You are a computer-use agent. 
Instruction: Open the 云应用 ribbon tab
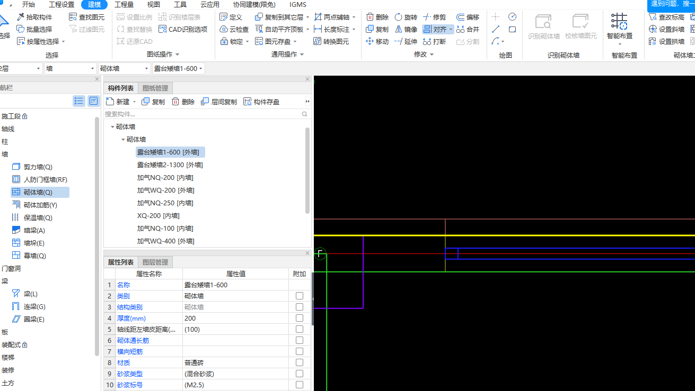click(210, 4)
